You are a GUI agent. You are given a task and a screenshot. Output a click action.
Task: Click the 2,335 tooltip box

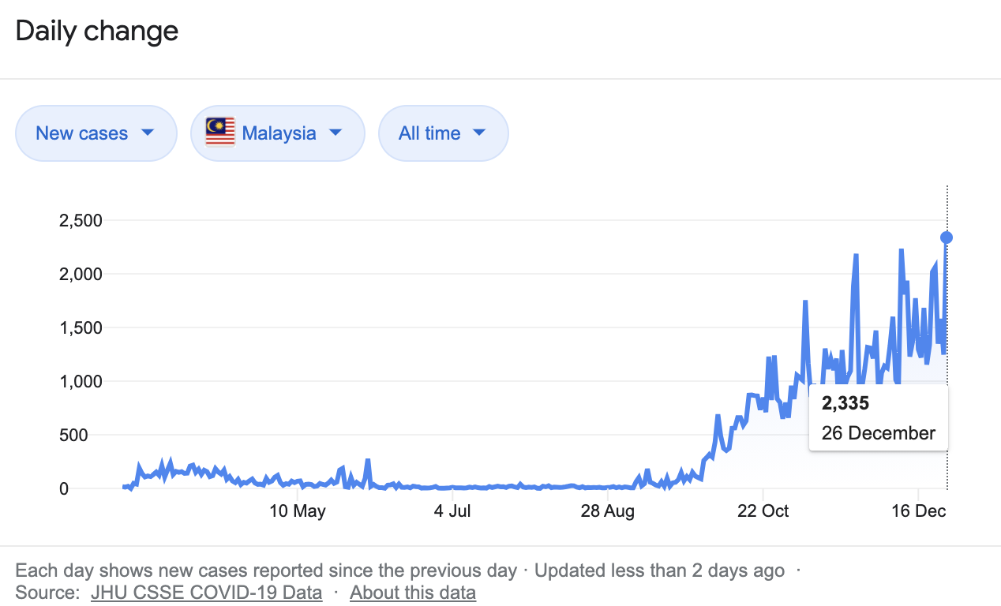(878, 418)
